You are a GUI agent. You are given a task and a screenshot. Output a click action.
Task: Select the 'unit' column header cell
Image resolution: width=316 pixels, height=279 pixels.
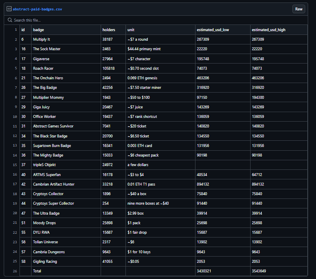tap(160, 30)
